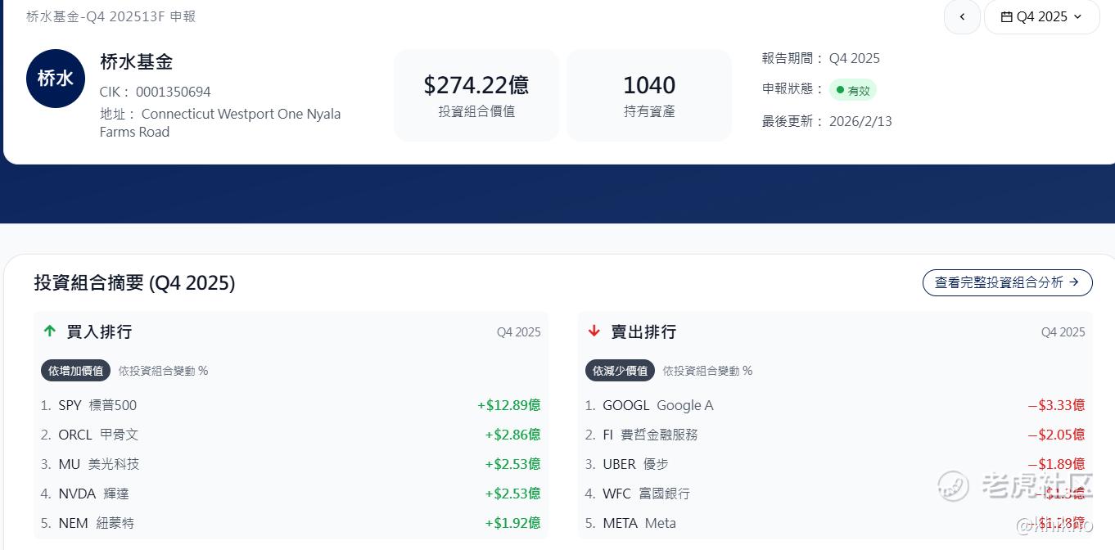Select 依投資組合變動 % under 買入排行
Viewport: 1115px width, 550px height.
163,371
